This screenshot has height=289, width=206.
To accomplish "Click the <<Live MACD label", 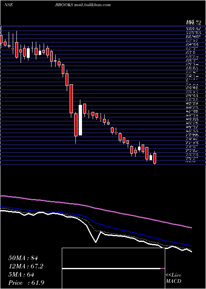I will 173,278.
